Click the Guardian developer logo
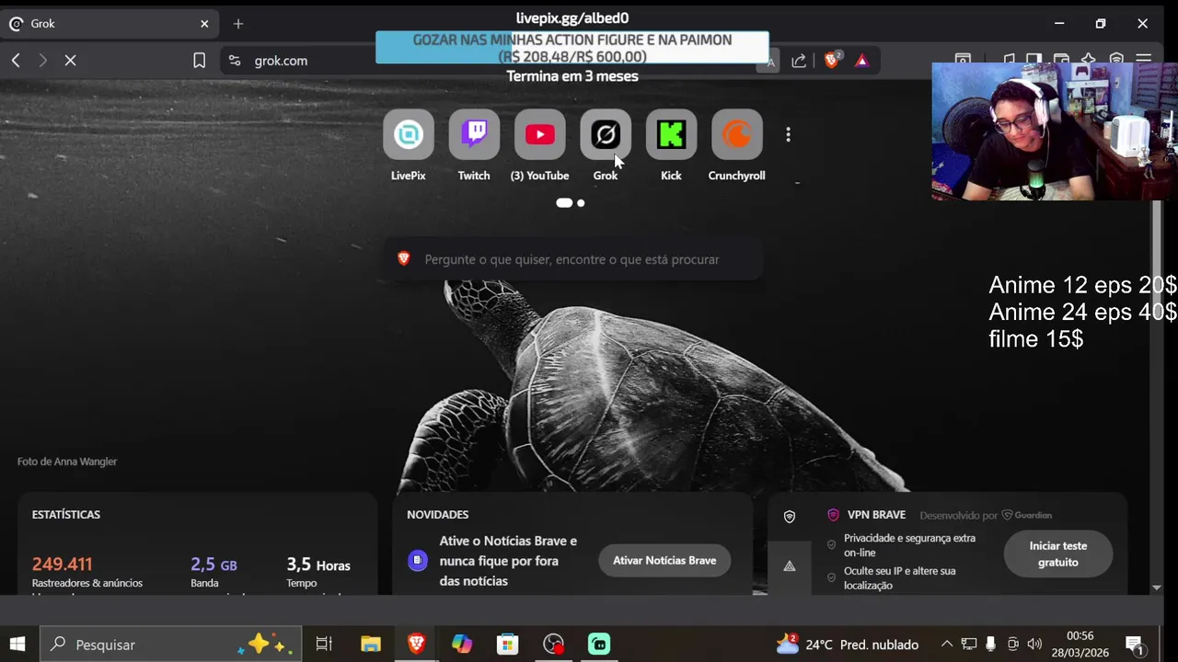The image size is (1178, 662). tap(1027, 515)
